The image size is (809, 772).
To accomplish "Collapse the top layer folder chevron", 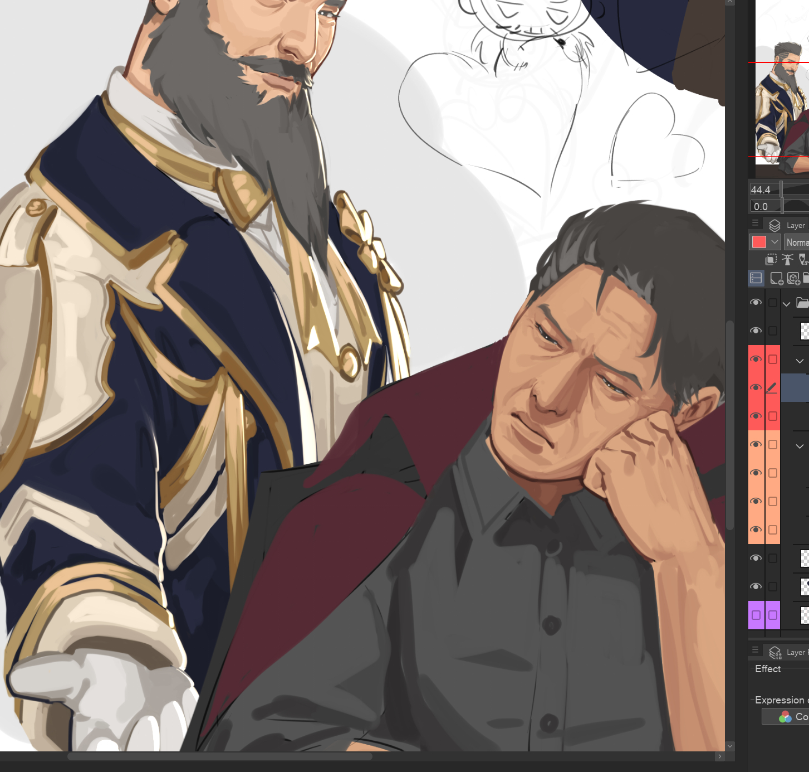I will tap(786, 304).
